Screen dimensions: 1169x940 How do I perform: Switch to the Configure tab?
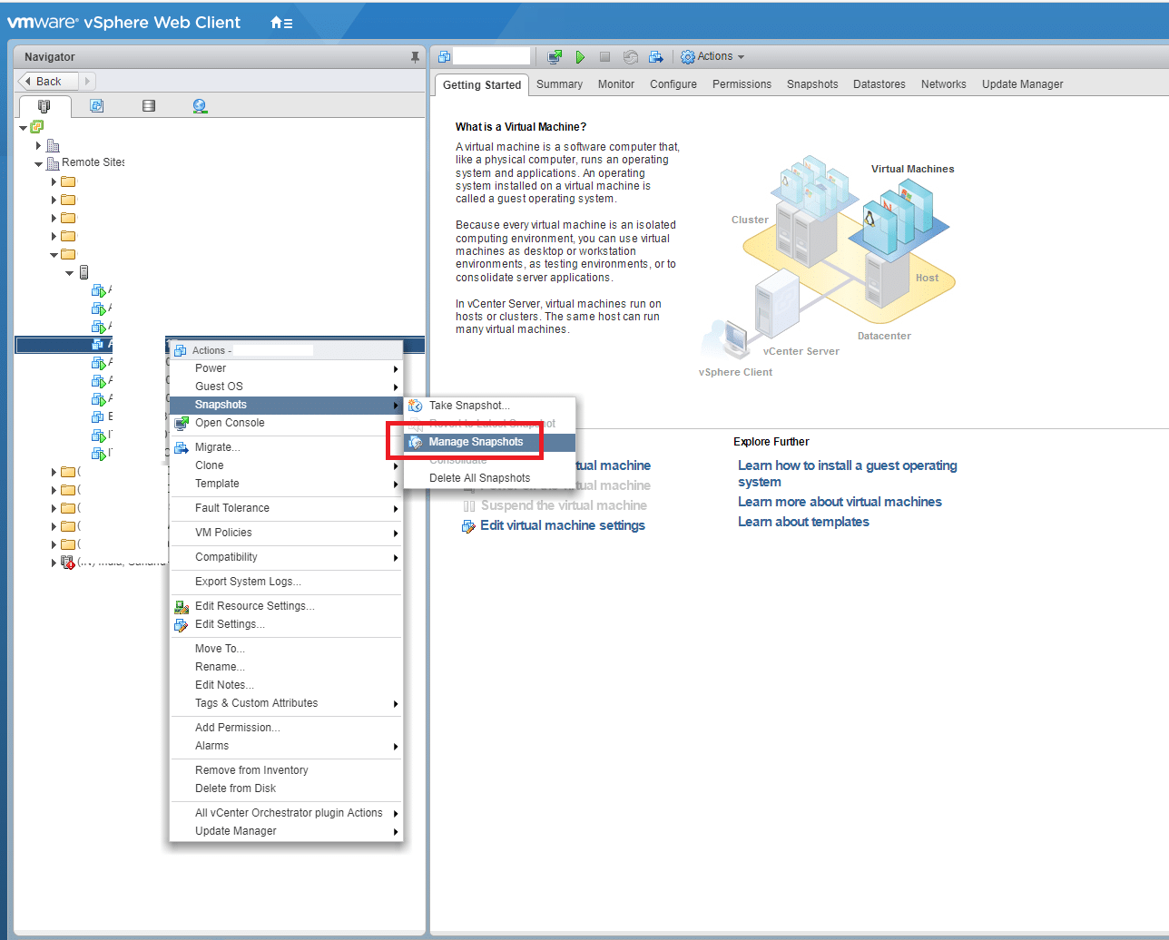point(673,84)
